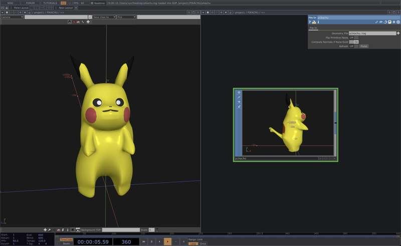Select the TimeCode mode button
Viewport: 401px width, 246px height.
click(x=66, y=239)
